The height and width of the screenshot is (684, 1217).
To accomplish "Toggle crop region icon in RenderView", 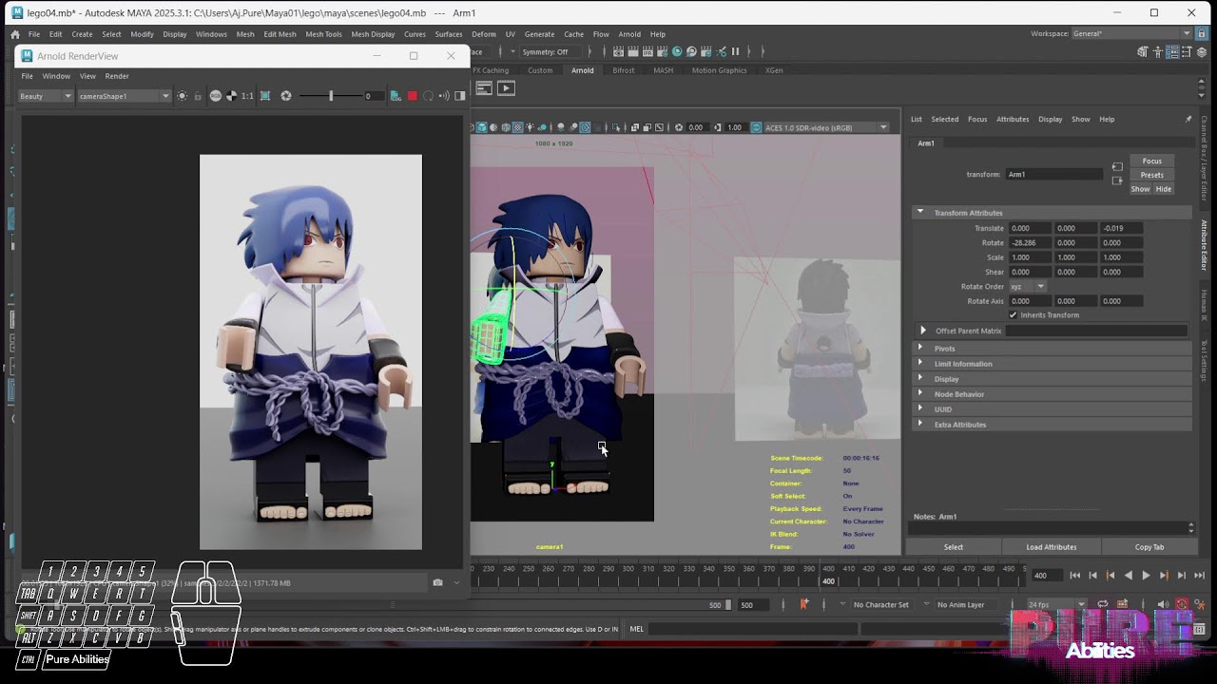I will pyautogui.click(x=265, y=96).
